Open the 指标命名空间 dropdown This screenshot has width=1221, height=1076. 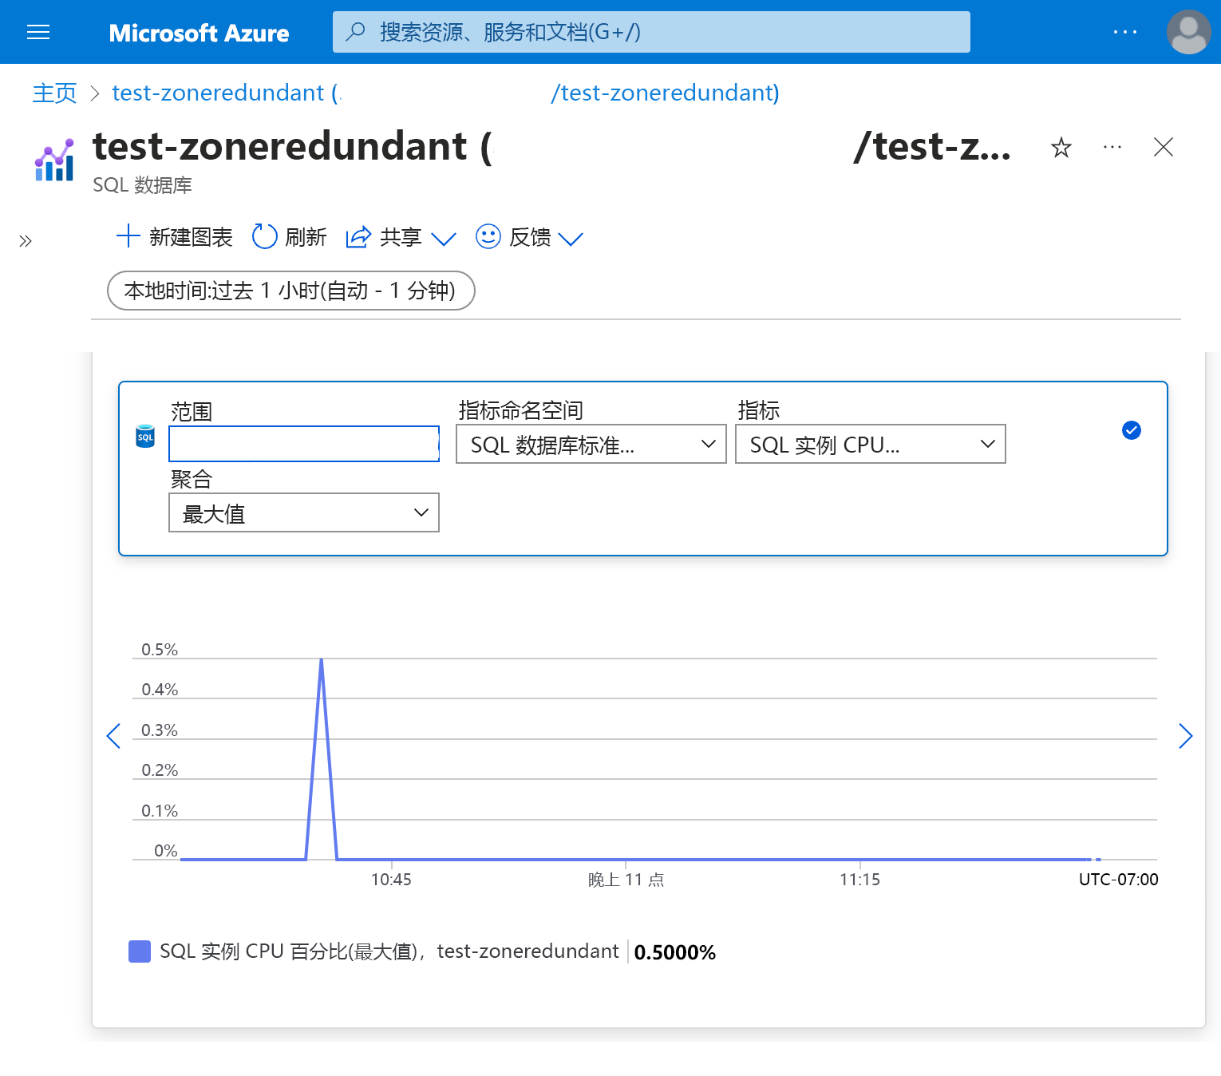(x=591, y=444)
